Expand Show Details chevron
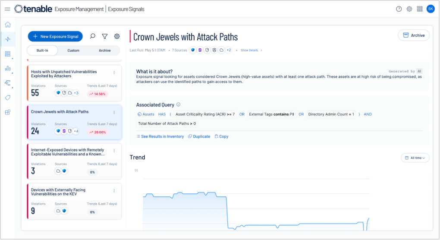The image size is (440, 240). (x=251, y=51)
